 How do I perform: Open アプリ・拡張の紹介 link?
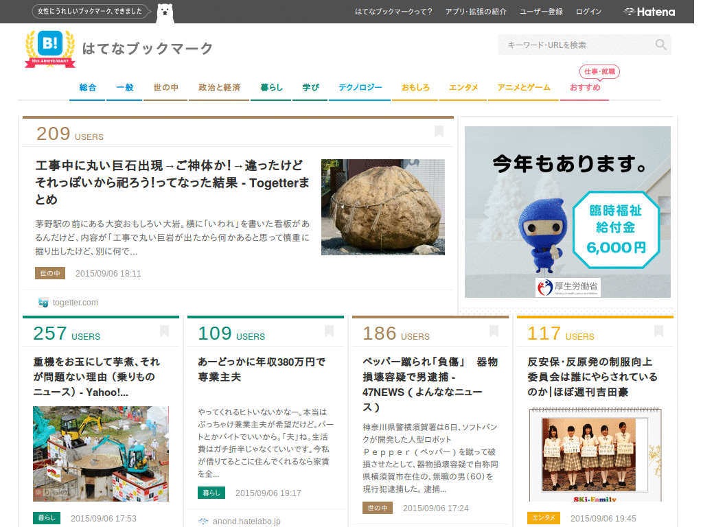point(476,12)
